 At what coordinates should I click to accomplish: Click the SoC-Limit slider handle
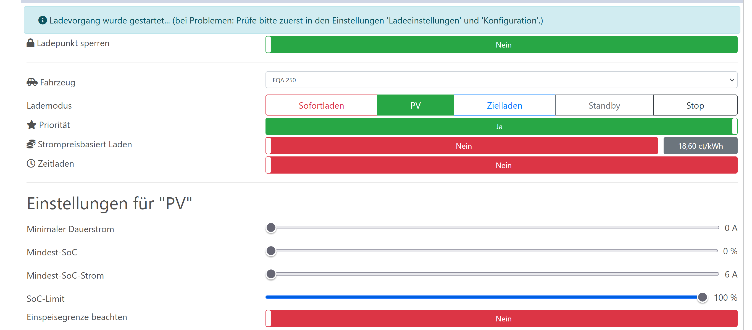coord(702,297)
